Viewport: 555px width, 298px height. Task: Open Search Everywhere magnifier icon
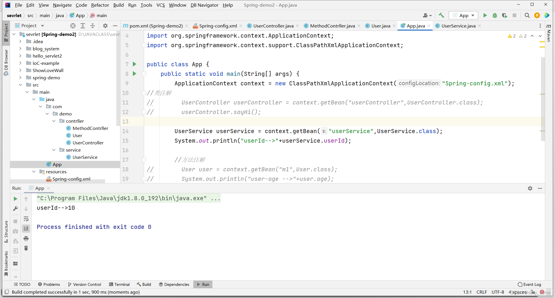pyautogui.click(x=527, y=15)
